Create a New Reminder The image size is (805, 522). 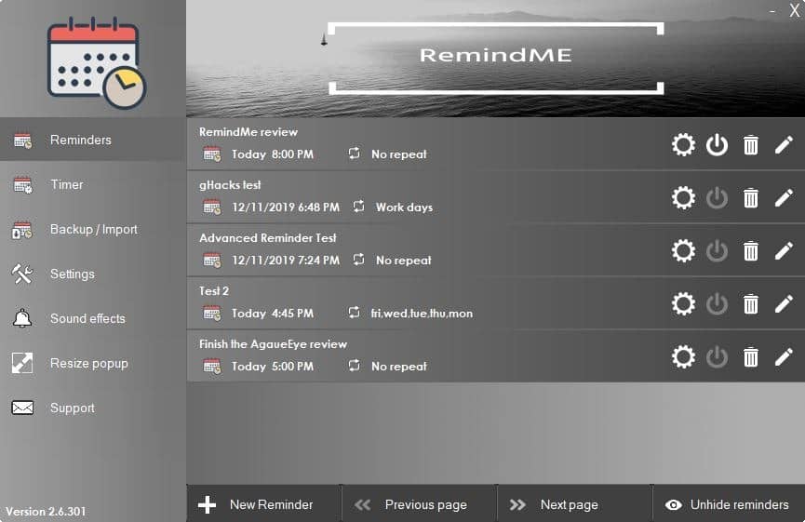coord(264,504)
